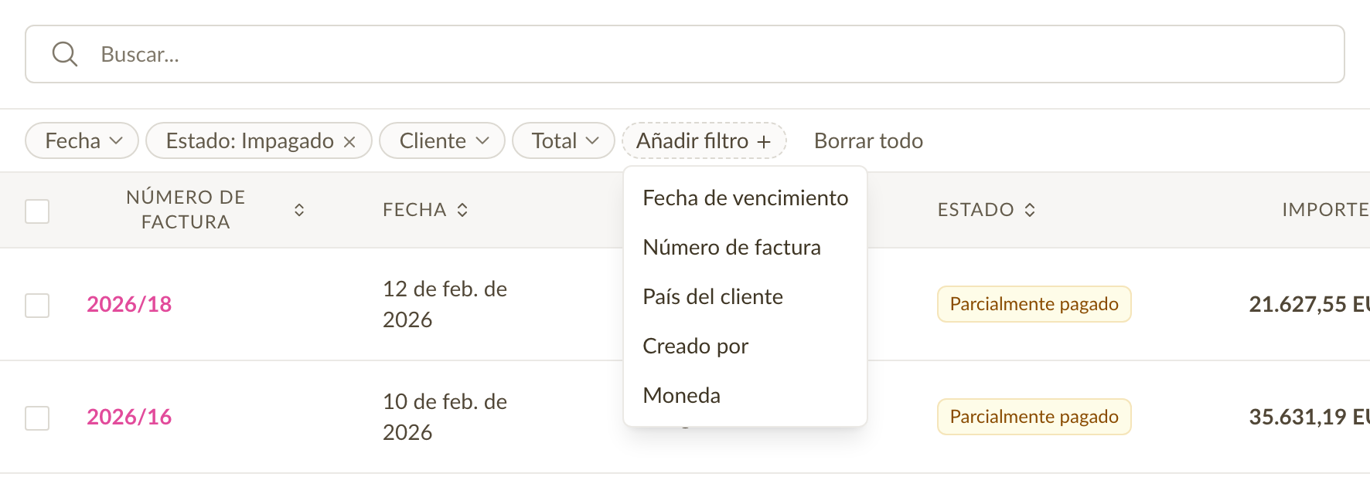This screenshot has height=497, width=1370.
Task: Click the Añadir filtro button
Action: tap(704, 140)
